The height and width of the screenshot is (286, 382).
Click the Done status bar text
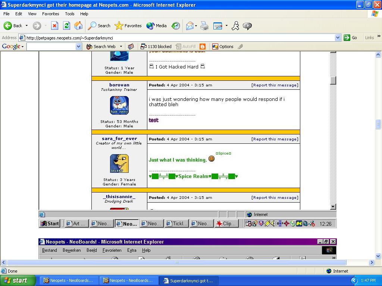(12, 271)
